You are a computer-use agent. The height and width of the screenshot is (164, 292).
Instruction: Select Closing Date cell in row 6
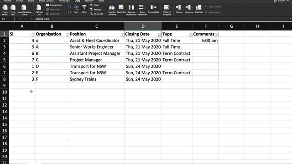pos(143,67)
